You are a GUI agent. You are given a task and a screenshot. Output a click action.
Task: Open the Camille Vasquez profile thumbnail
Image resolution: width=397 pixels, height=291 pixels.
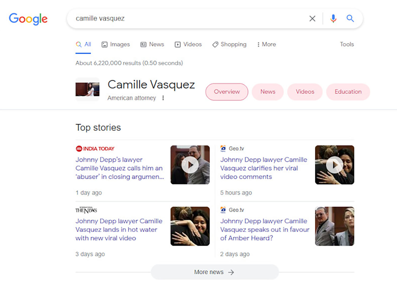[x=87, y=89]
